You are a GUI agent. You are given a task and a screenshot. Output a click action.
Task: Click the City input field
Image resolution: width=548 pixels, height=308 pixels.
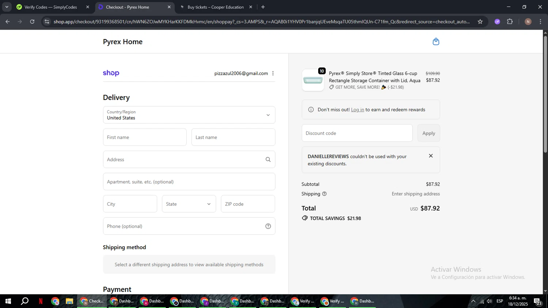coord(130,204)
